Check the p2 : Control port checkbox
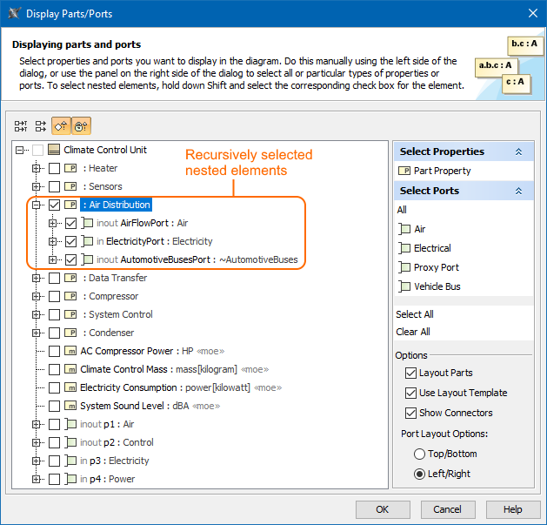Image resolution: width=547 pixels, height=525 pixels. (54, 442)
